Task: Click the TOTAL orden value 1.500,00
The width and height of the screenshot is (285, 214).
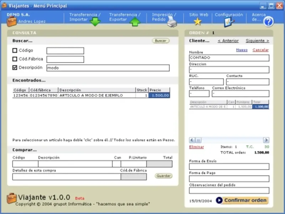Action: [262, 153]
